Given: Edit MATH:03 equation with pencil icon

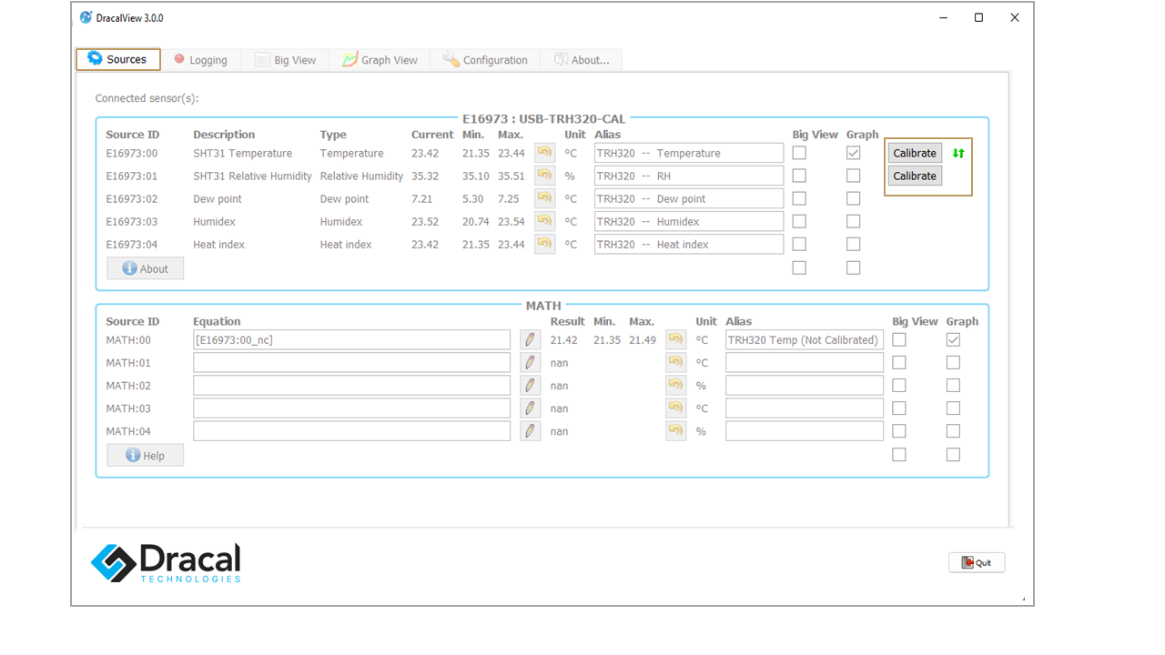Looking at the screenshot, I should tap(530, 408).
